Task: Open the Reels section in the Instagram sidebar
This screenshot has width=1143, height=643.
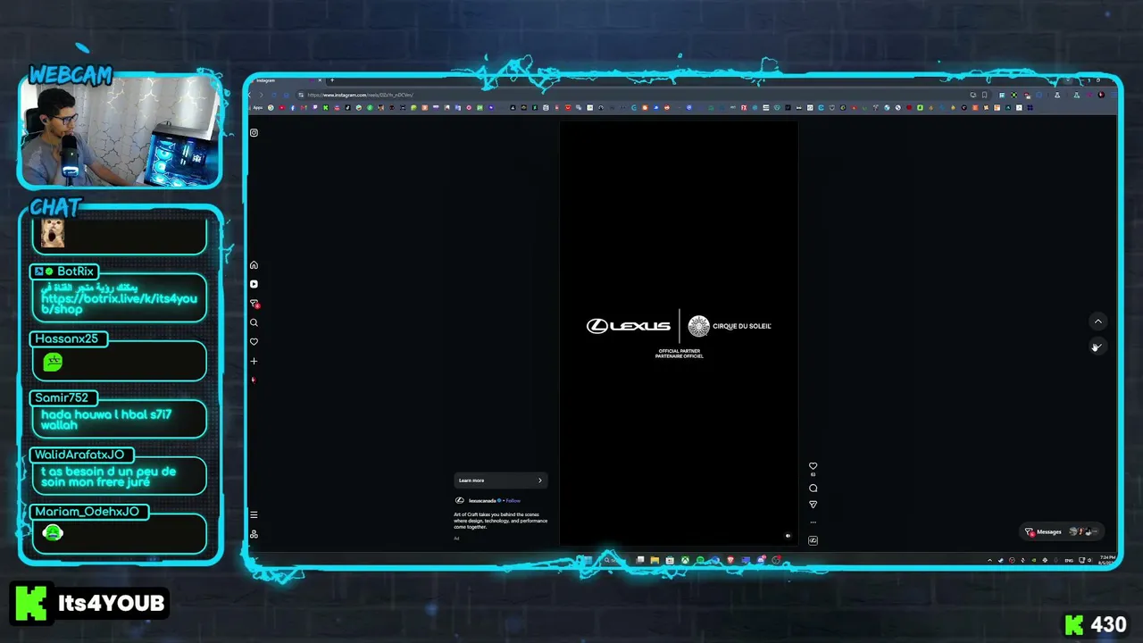Action: click(254, 284)
